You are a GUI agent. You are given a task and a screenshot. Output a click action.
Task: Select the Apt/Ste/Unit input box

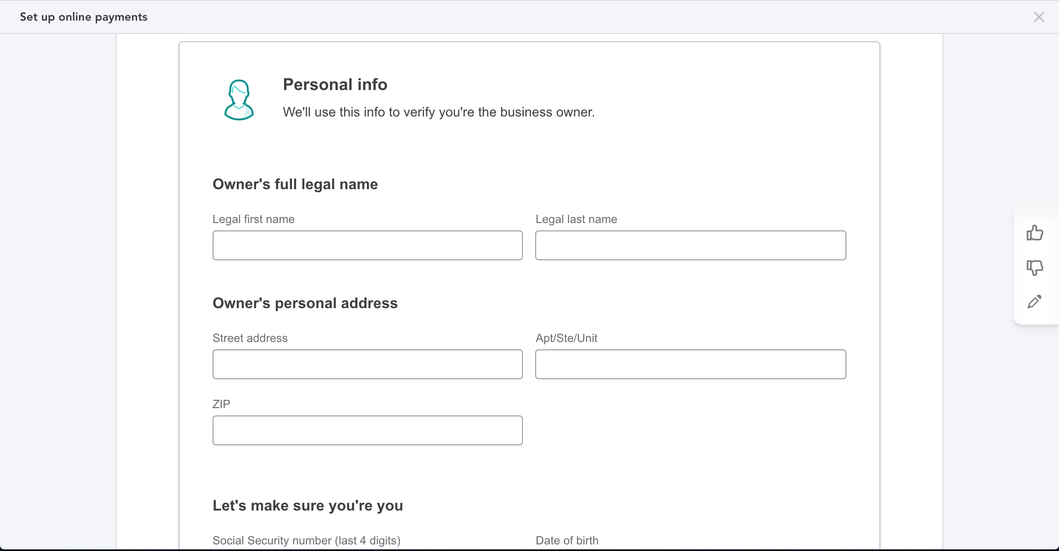click(x=690, y=364)
